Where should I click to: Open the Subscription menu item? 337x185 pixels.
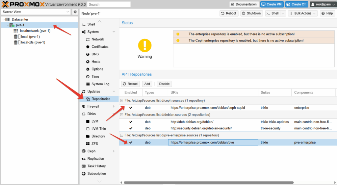(99, 173)
